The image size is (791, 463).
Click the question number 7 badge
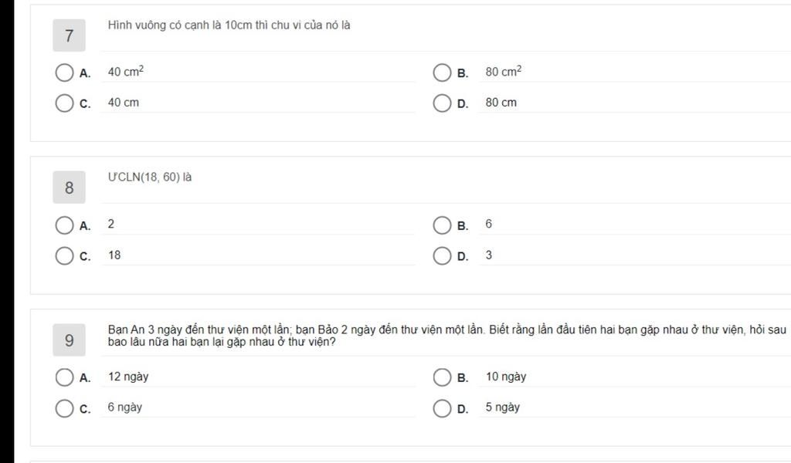click(69, 35)
